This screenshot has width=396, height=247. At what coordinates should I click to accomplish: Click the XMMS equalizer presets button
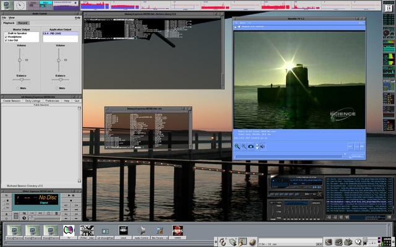coord(316,203)
